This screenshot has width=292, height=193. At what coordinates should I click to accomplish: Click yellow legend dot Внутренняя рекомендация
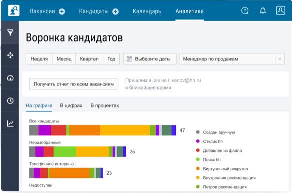point(198,178)
